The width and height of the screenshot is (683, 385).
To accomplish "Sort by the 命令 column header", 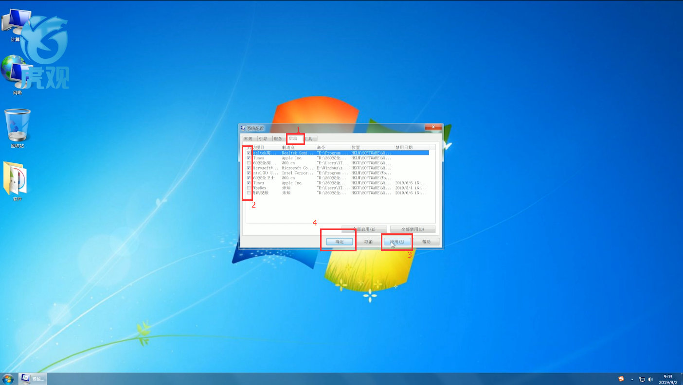I will (x=333, y=147).
